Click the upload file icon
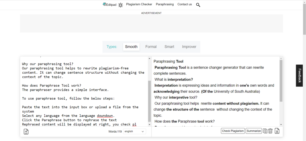 (26, 132)
